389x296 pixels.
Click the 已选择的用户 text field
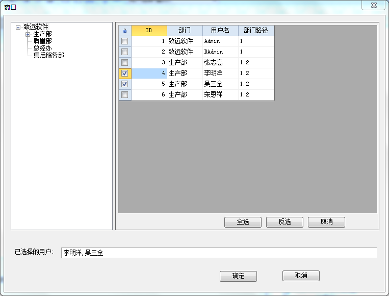point(219,253)
